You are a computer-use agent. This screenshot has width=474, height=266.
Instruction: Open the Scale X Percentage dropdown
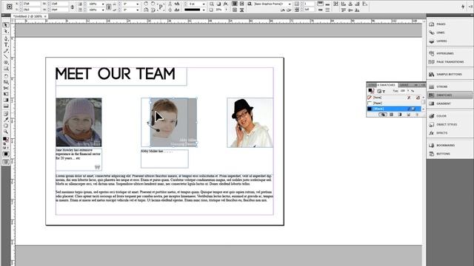point(103,4)
